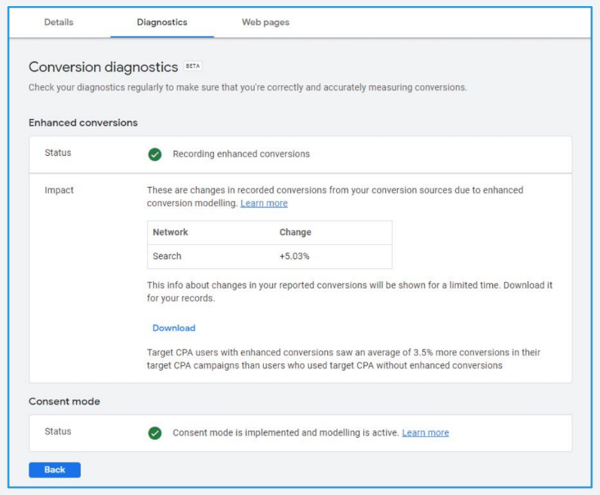
Task: Click the 'This info about changes' notice text
Action: [x=350, y=292]
